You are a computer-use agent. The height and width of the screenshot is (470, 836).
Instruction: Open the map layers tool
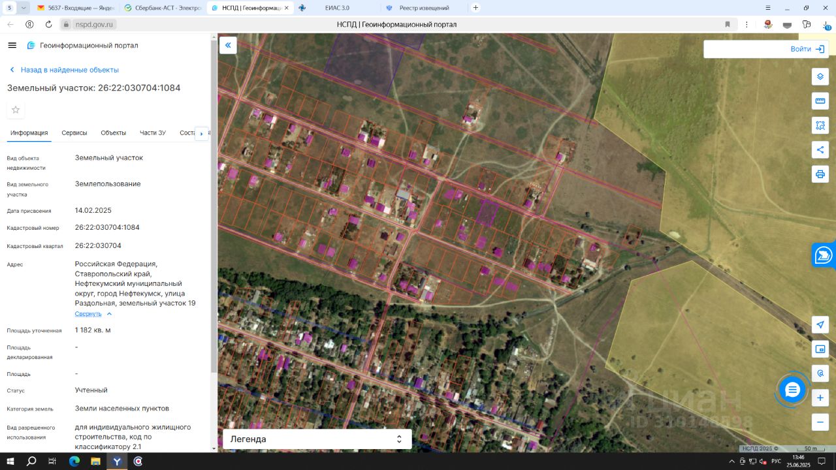click(820, 76)
